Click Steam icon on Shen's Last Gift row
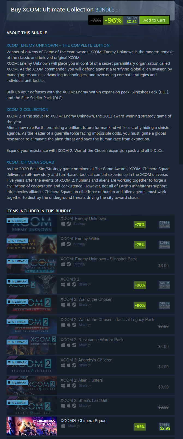Viewport: 183px width, 439px height. [74, 406]
